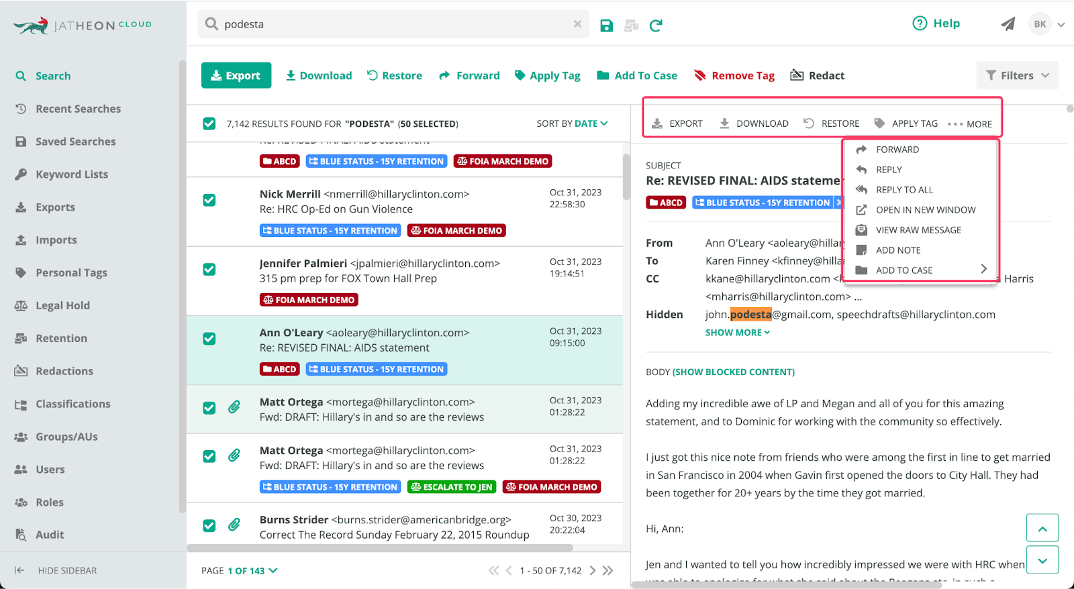This screenshot has width=1074, height=589.
Task: Click the Retention sidebar icon
Action: (x=21, y=339)
